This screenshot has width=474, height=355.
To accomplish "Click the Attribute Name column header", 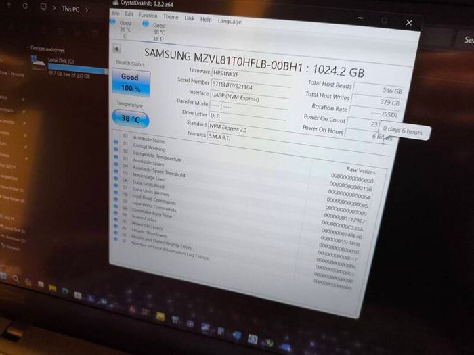I will (x=149, y=140).
